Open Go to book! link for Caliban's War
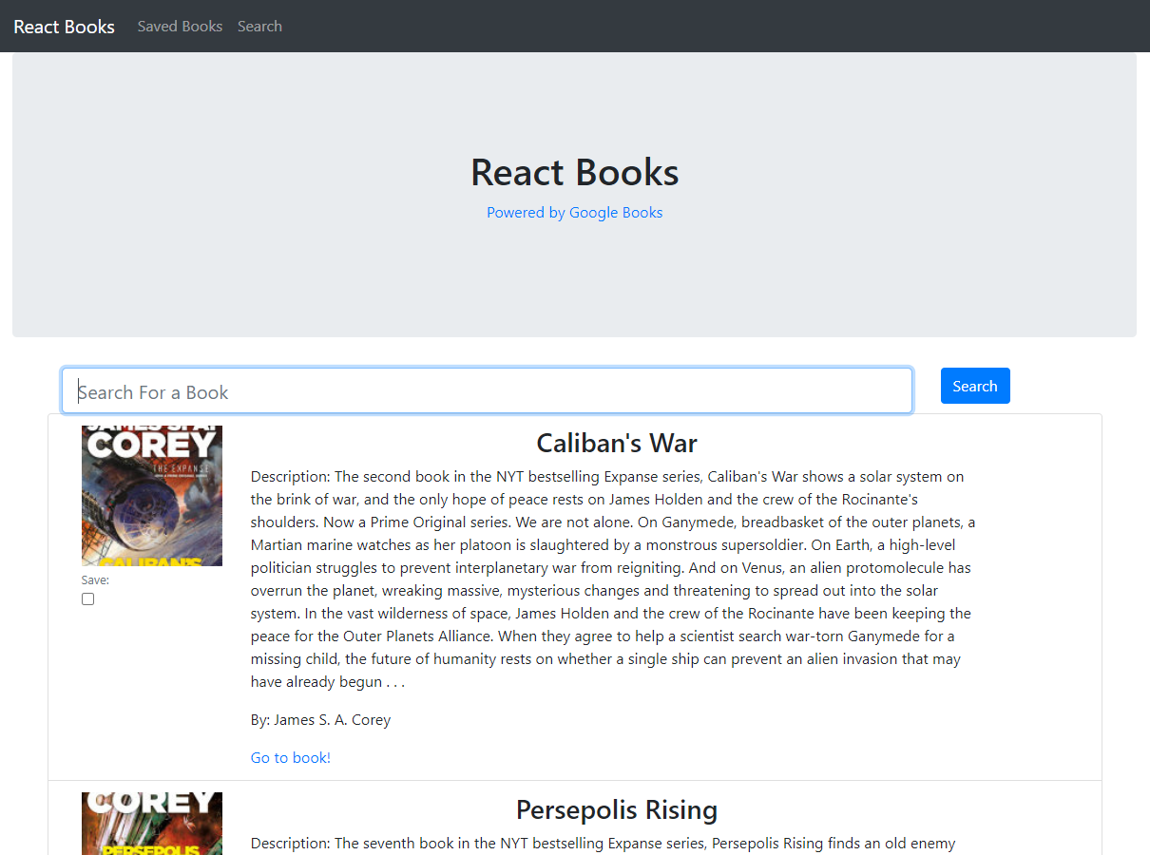 click(291, 758)
